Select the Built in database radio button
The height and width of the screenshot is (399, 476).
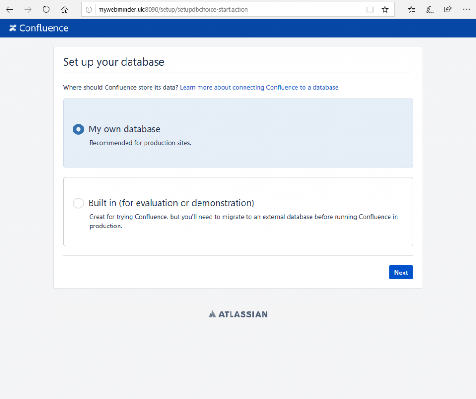tap(78, 203)
